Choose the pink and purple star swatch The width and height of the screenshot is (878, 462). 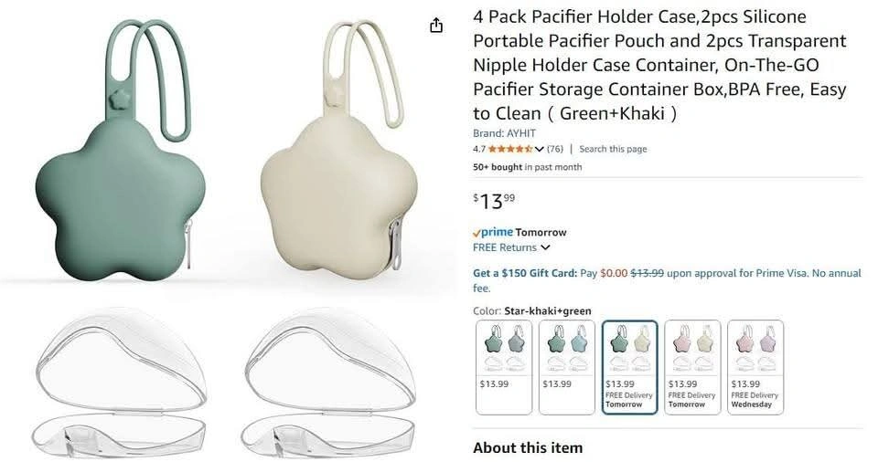pos(755,367)
